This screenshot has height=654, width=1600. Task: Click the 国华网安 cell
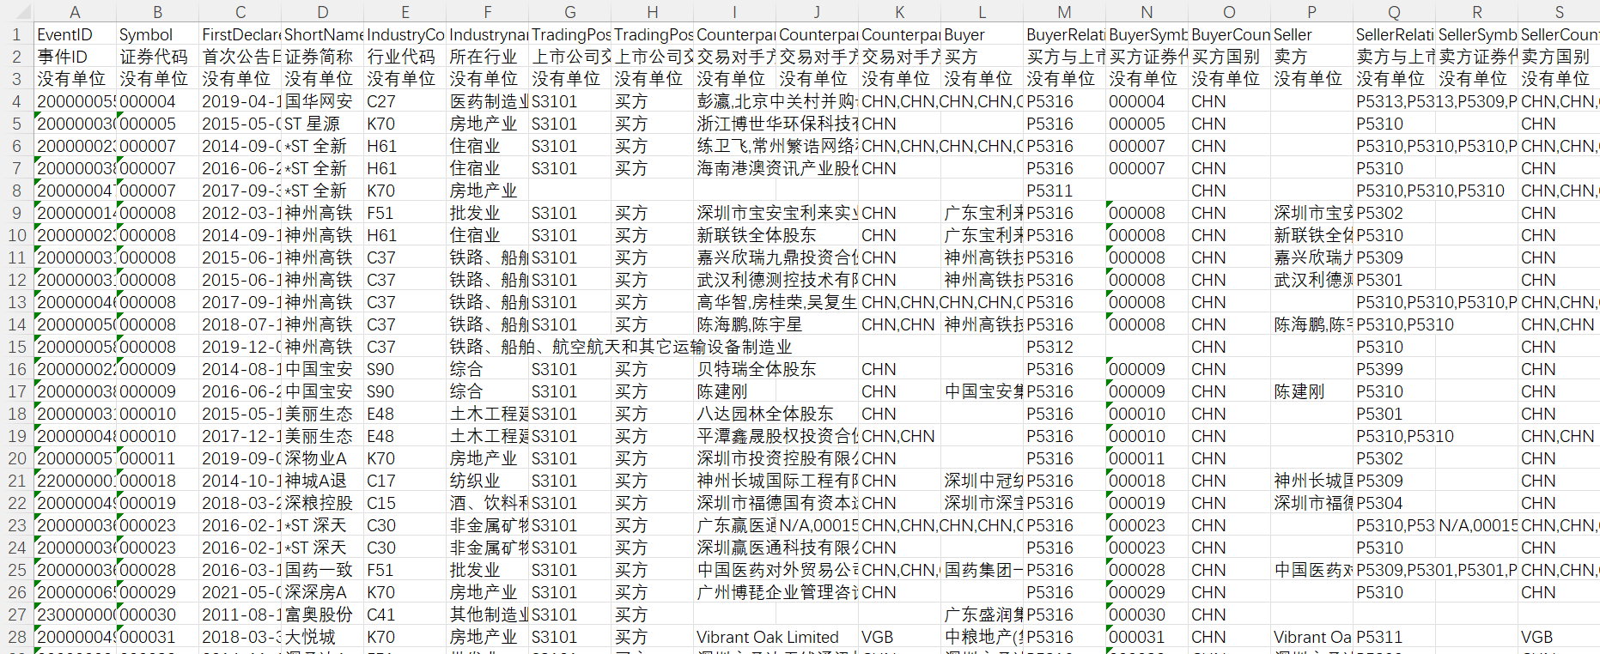(322, 101)
